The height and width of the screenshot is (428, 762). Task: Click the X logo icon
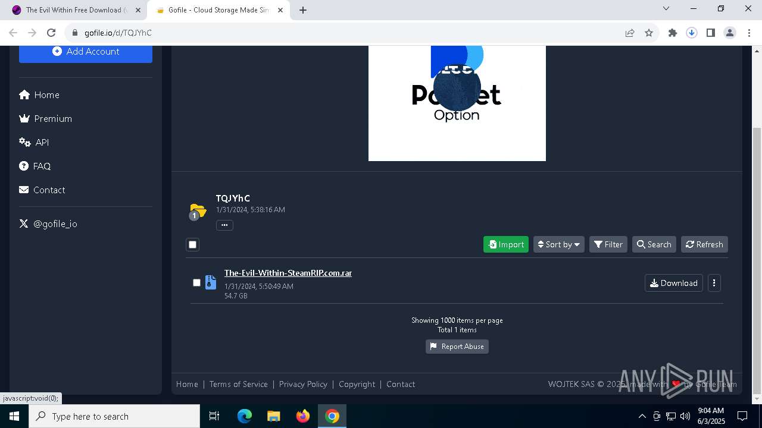click(x=24, y=224)
